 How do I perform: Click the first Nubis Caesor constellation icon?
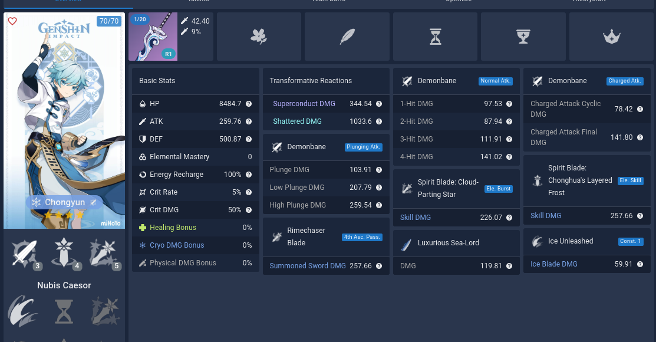pyautogui.click(x=23, y=311)
